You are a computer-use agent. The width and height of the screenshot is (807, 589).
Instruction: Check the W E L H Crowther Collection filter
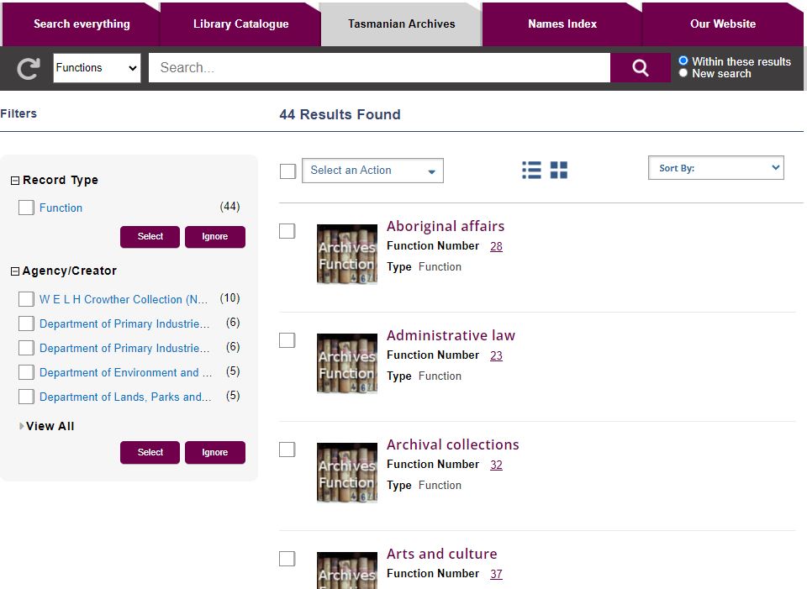coord(26,299)
